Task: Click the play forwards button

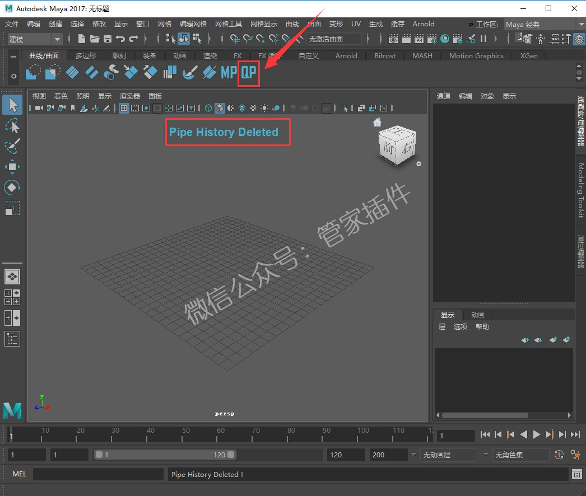Action: click(x=536, y=434)
